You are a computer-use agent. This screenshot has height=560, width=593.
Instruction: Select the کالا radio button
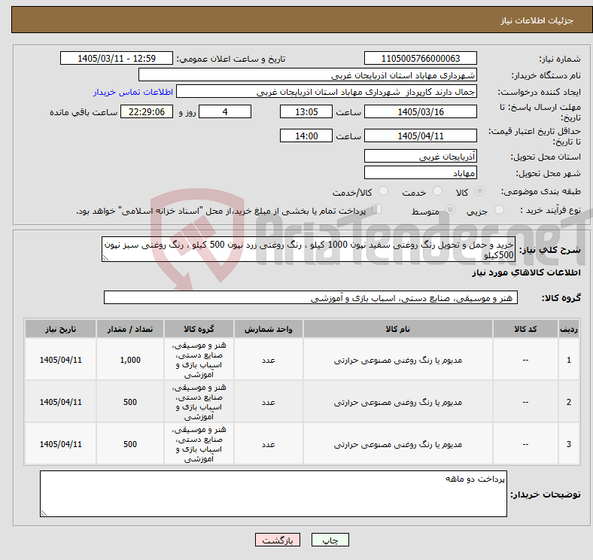click(479, 191)
